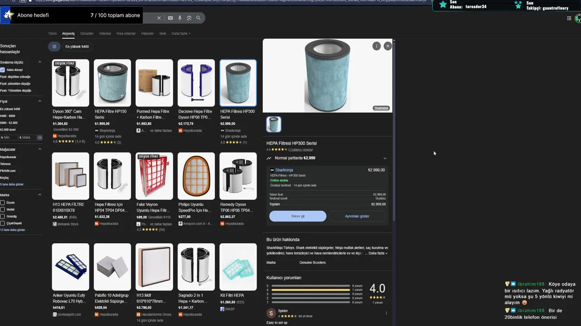Uncheck the Alaka düzeyi sort option
This screenshot has height=326, width=581.
(x=3, y=70)
